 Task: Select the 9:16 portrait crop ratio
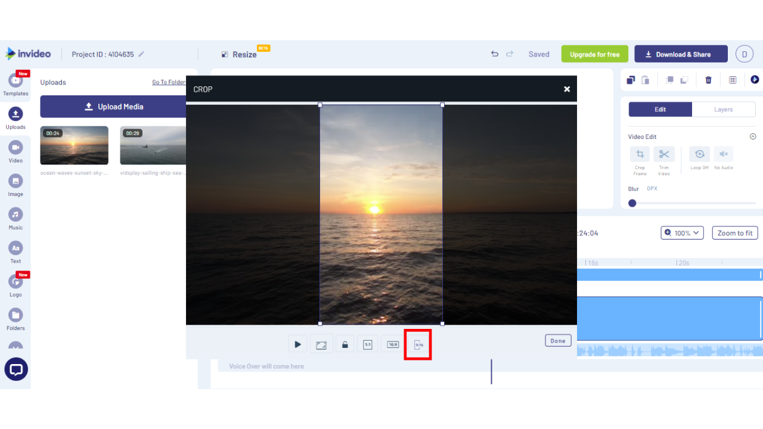(x=417, y=344)
